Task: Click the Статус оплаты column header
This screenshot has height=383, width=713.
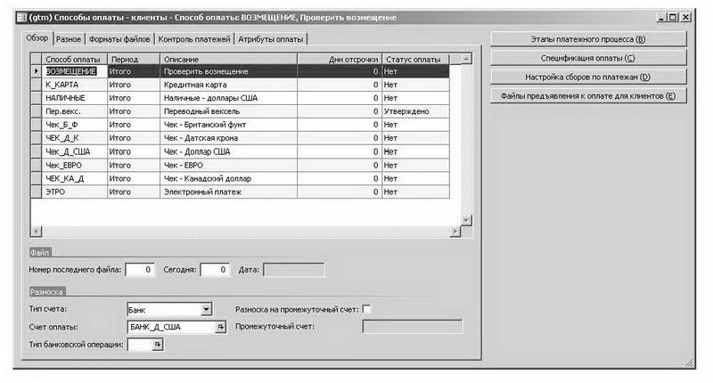Action: point(415,59)
